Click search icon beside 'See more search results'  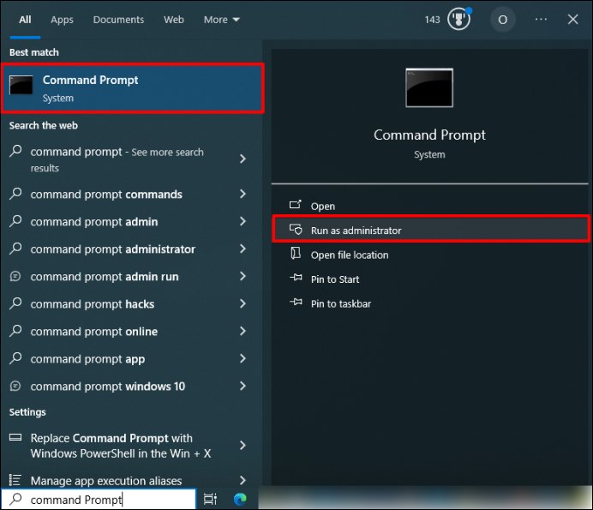(15, 151)
